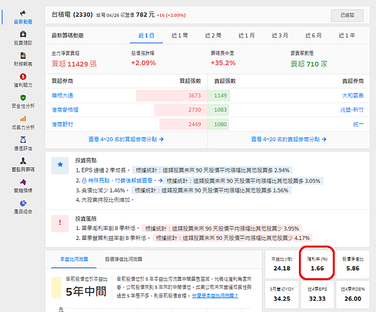Click the 當季營業利益率創8季新低 risk line
Image resolution: width=376 pixels, height=312 pixels.
tap(113, 238)
